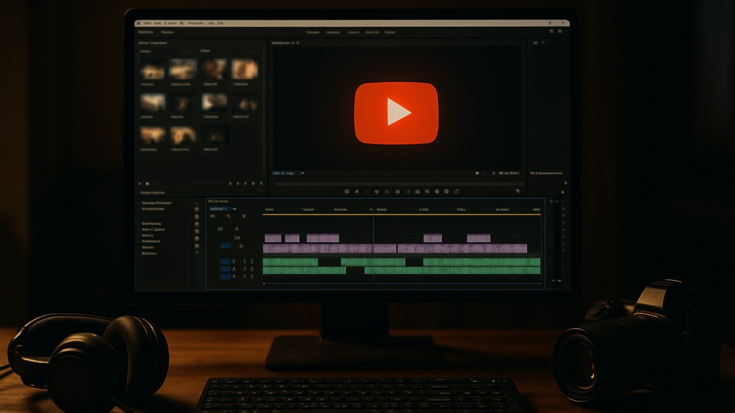Toggle the blue track target box beside the purple video track
This screenshot has height=413, width=735.
coord(225,246)
